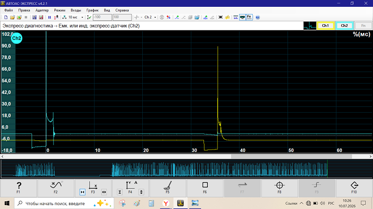Open the Windows Start menu

(x=7, y=203)
